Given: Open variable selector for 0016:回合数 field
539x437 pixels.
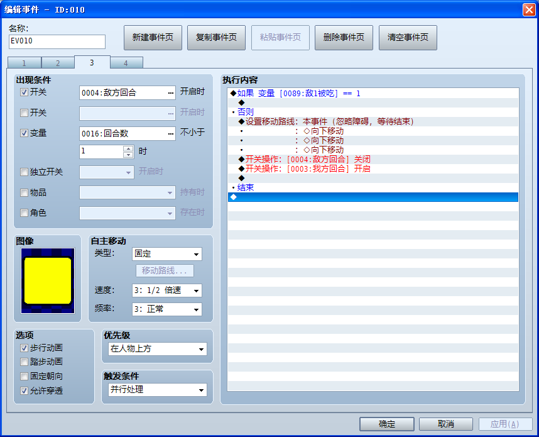Looking at the screenshot, I should pos(171,134).
